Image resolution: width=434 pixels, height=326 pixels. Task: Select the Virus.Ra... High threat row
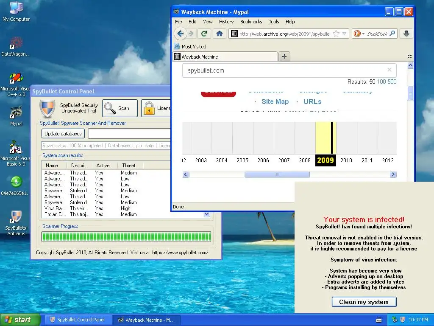(106, 208)
